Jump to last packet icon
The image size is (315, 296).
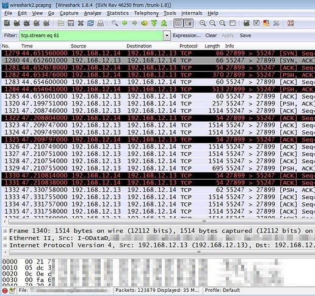(x=164, y=23)
